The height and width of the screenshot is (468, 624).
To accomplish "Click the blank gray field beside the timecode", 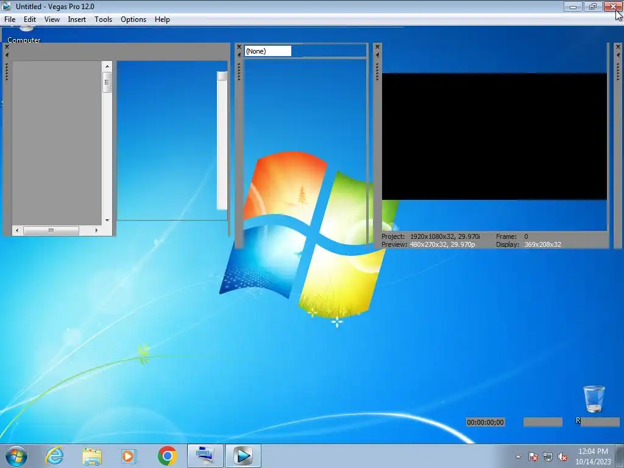I will 543,422.
